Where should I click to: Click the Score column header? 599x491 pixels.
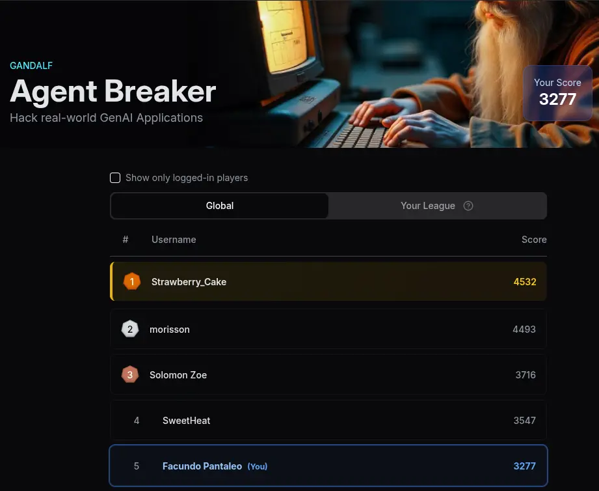[x=534, y=240]
